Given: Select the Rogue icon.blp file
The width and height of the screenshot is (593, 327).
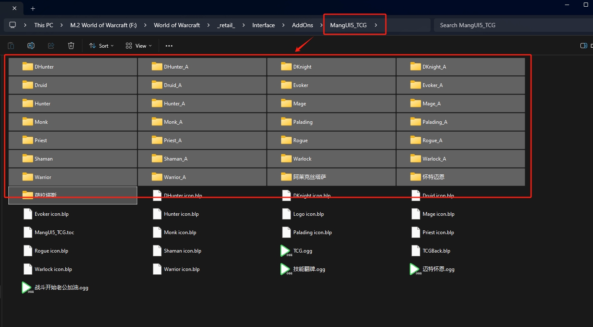Looking at the screenshot, I should pyautogui.click(x=73, y=250).
